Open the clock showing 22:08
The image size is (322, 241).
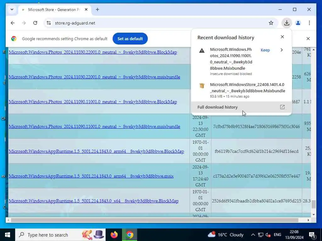coord(294,235)
